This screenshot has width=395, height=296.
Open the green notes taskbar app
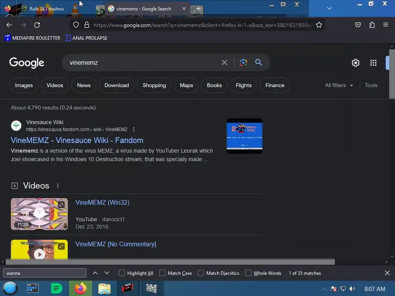(56, 288)
